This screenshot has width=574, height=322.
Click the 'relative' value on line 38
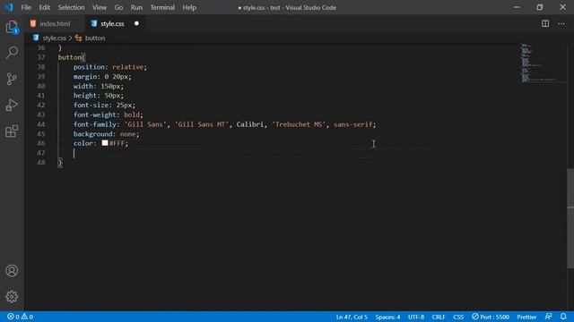click(x=127, y=67)
